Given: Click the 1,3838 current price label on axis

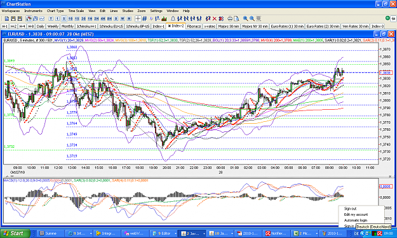Looking at the screenshot, I should coord(386,73).
